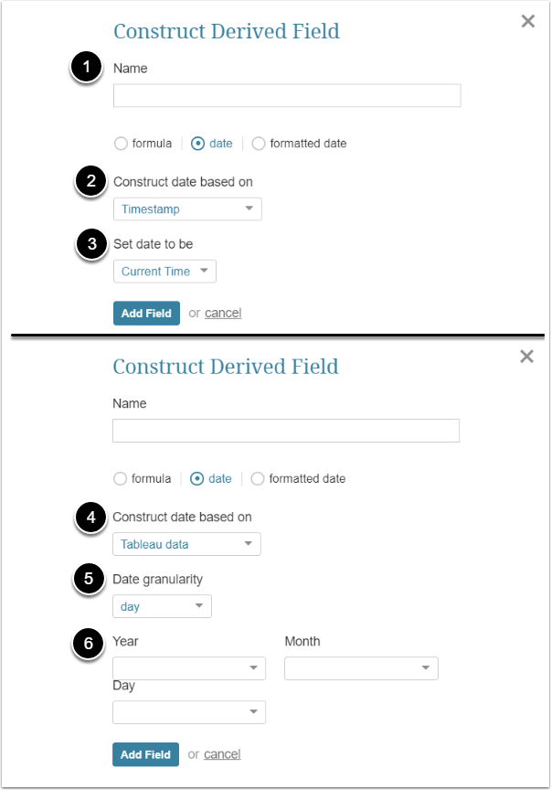Open the Tableau data dropdown

point(186,545)
